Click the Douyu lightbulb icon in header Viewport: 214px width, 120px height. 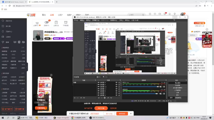[x=175, y=14]
